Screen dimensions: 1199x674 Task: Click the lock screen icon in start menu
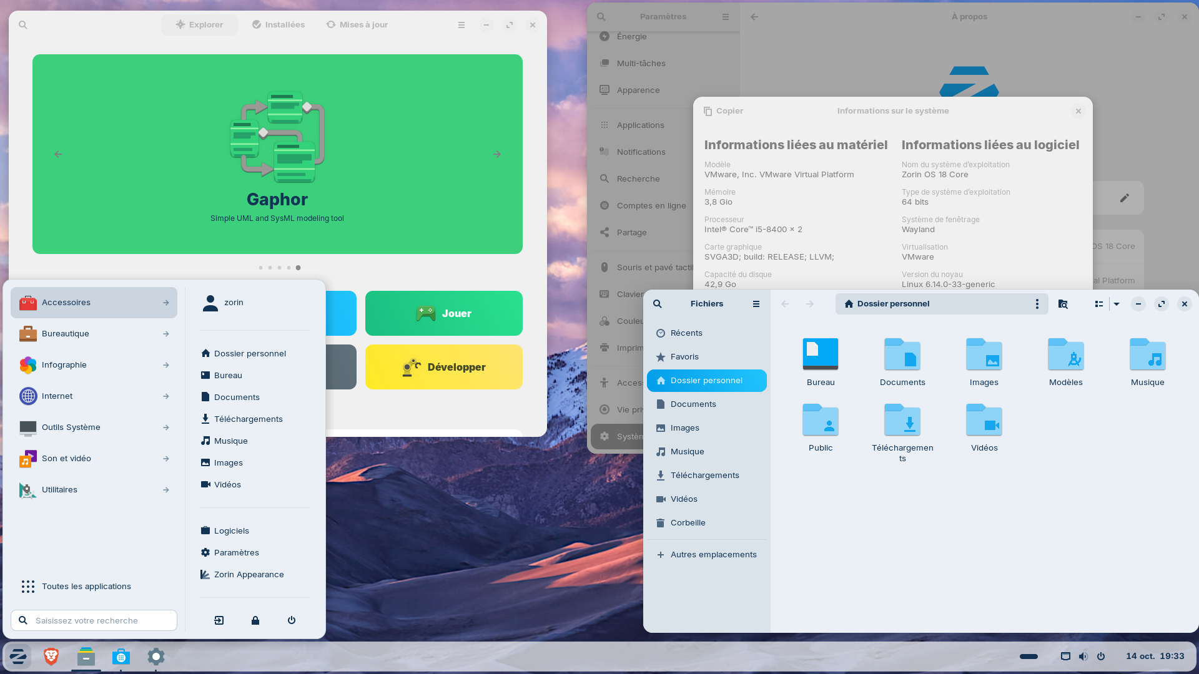[255, 620]
